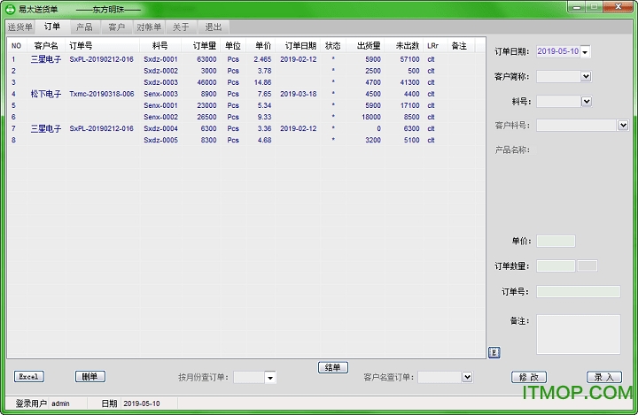Click the 备注 remarks text area
Screen dimensions: 638x415
[x=578, y=334]
